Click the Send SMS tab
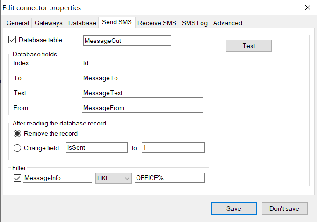317x222 pixels. coord(117,22)
